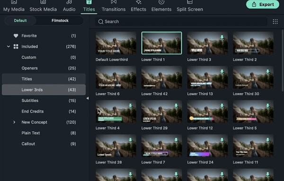Select the Subtitles category
284x181 pixels.
pyautogui.click(x=44, y=101)
